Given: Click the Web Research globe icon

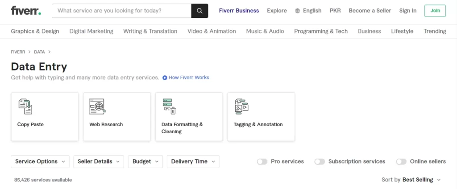Looking at the screenshot, I should pos(97,106).
